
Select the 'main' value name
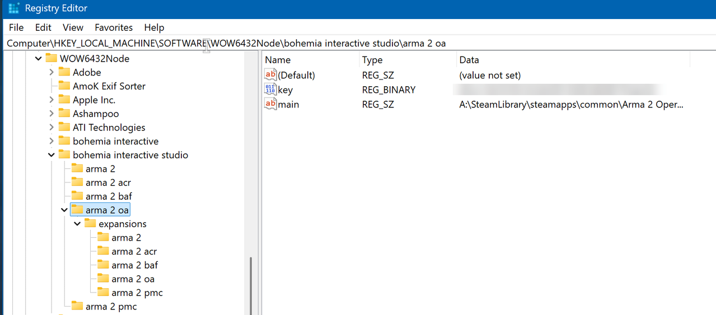click(288, 104)
